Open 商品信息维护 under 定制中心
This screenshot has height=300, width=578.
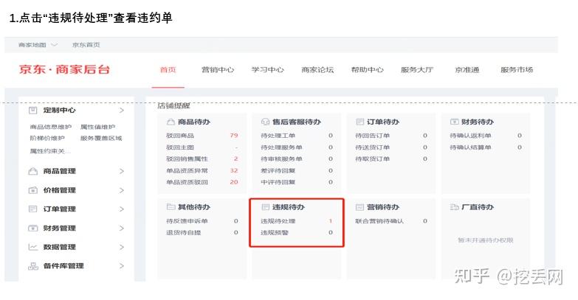[50, 127]
